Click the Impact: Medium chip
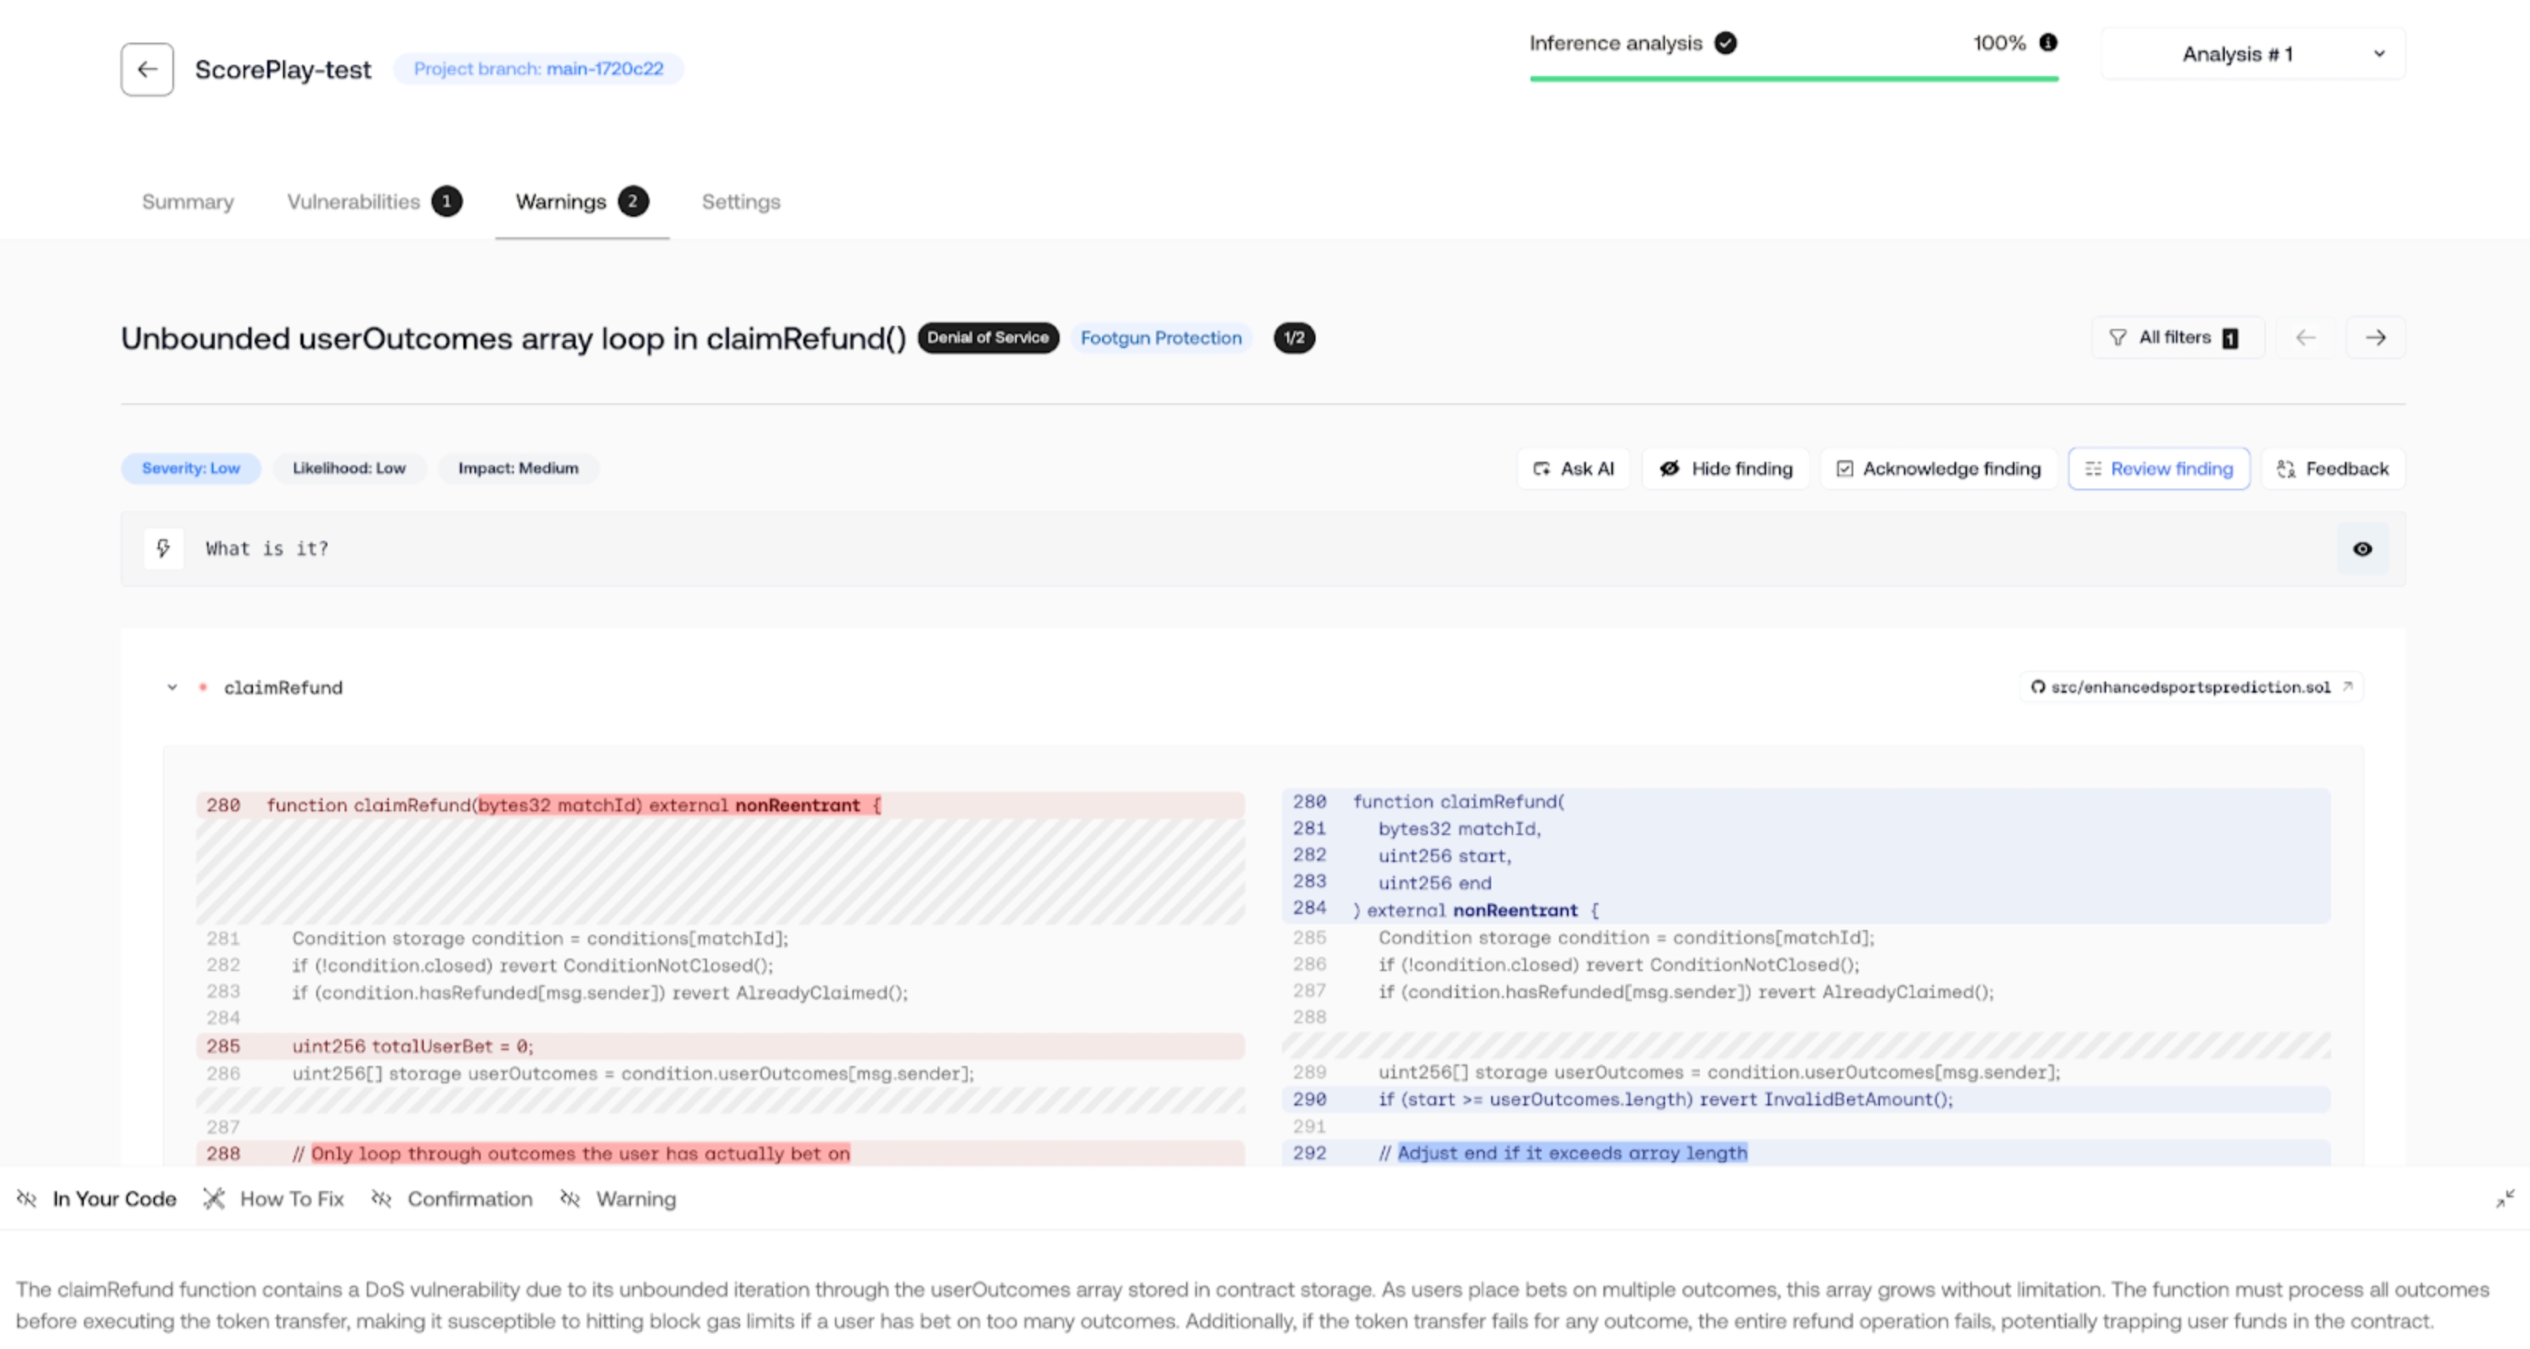This screenshot has height=1349, width=2530. (518, 467)
